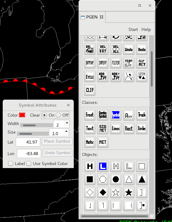Choose the FILTER tool
172x222 pixels.
115,63
